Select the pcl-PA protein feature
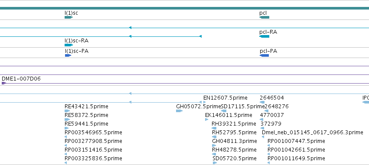This screenshot has height=165, width=369. [x=264, y=55]
